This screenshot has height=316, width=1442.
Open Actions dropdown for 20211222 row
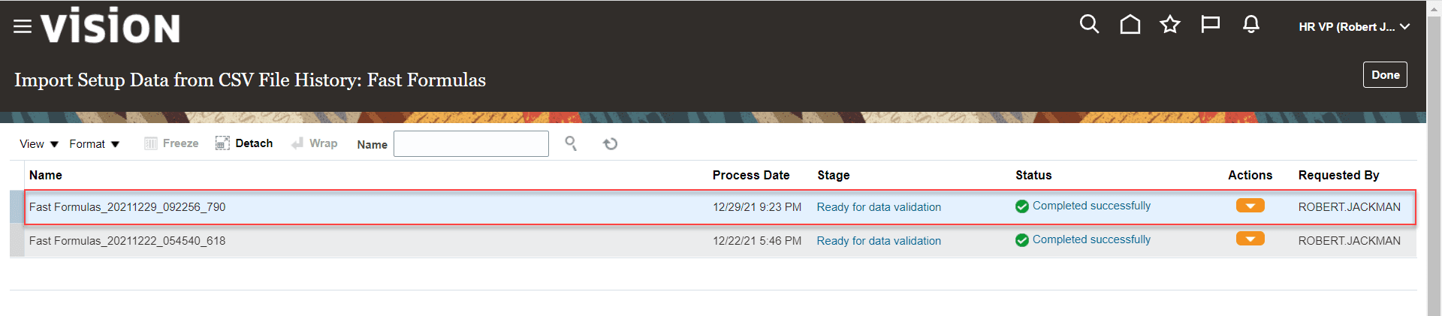tap(1250, 239)
